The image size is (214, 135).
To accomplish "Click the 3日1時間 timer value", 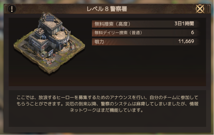I will (184, 24).
